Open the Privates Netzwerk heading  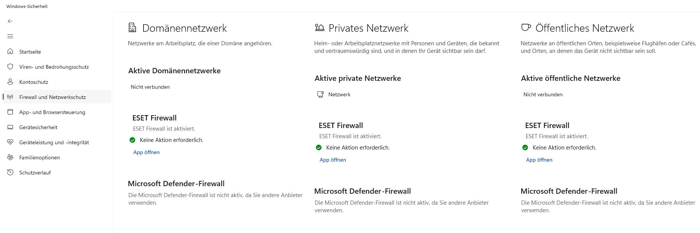368,28
